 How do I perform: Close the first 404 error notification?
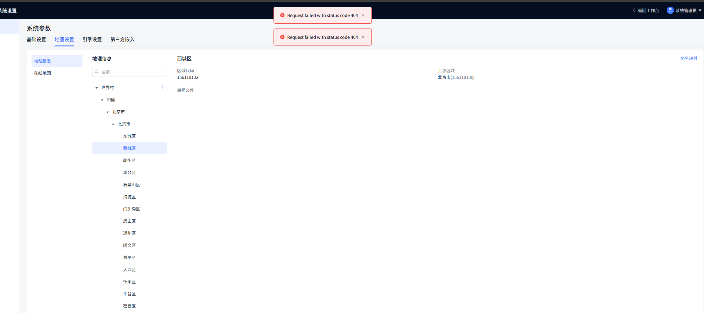click(363, 15)
